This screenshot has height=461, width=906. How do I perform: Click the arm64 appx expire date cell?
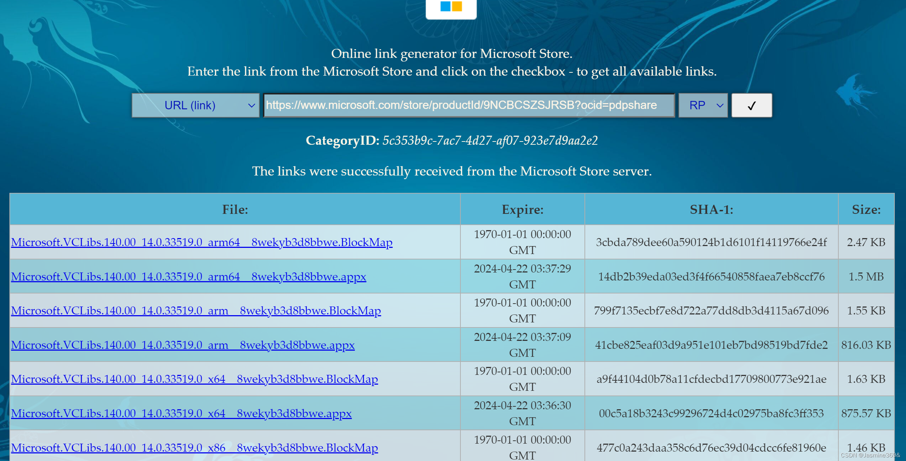pos(522,276)
